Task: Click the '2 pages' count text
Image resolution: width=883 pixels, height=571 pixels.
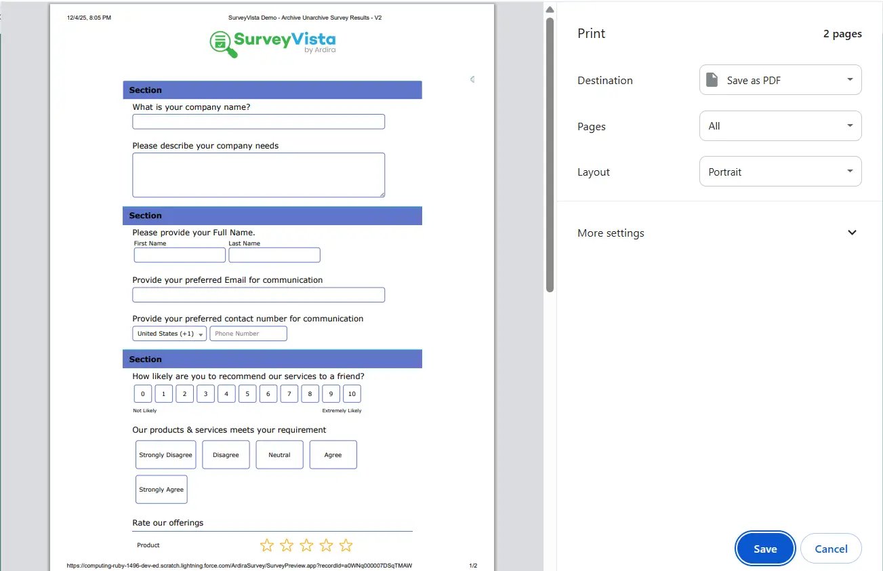Action: [842, 34]
